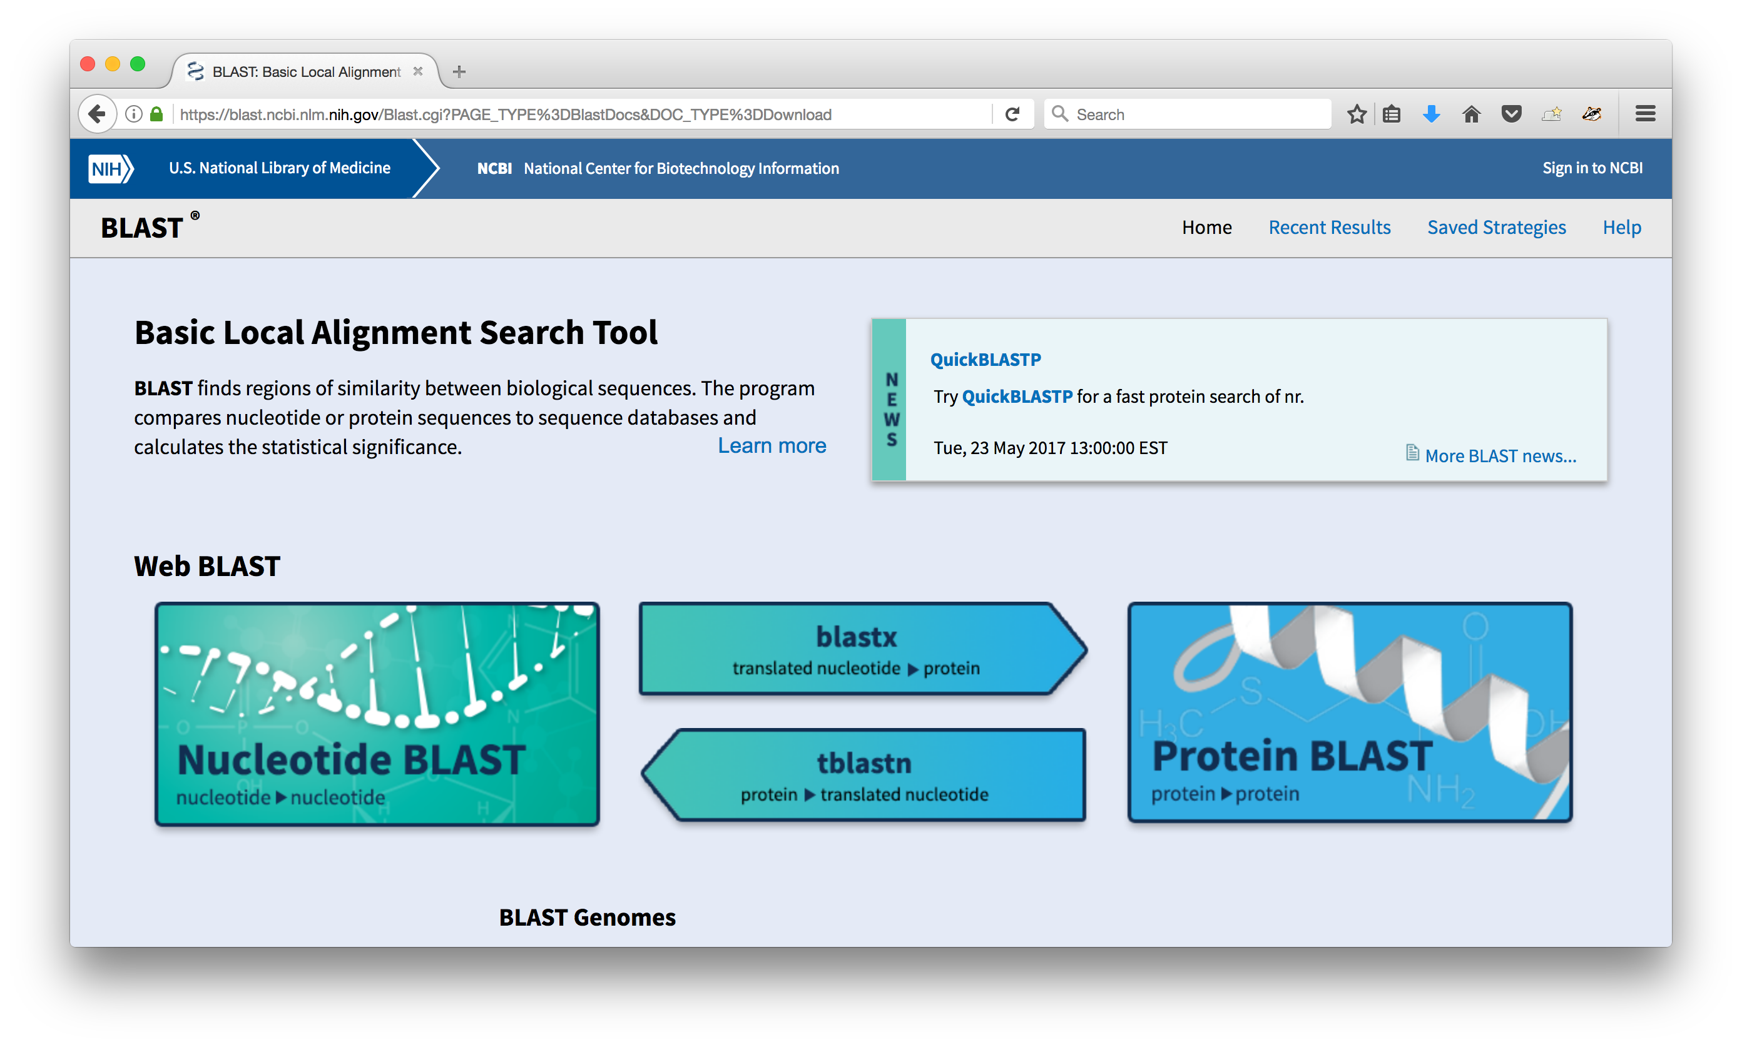Screen dimensions: 1742x1047
Task: Open U.S. National Library of Medicine link
Action: pyautogui.click(x=280, y=168)
